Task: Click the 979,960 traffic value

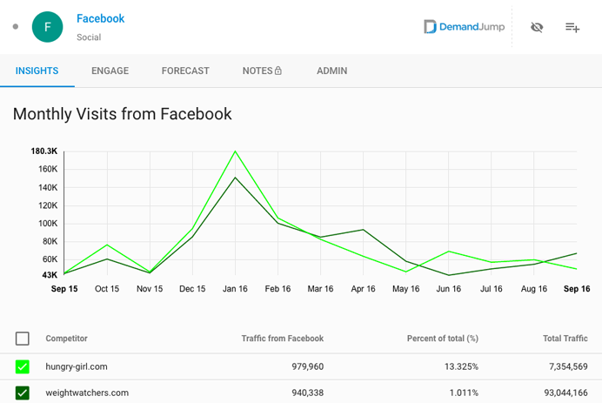Action: (x=308, y=366)
